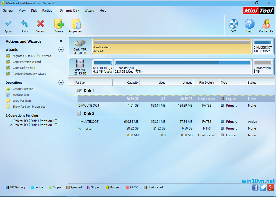
Task: Select pending operation 2 Delete C
Action: click(x=34, y=125)
